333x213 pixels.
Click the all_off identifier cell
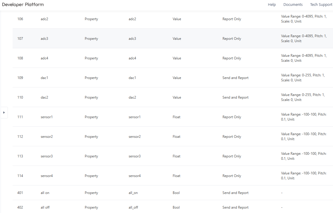pos(133,207)
